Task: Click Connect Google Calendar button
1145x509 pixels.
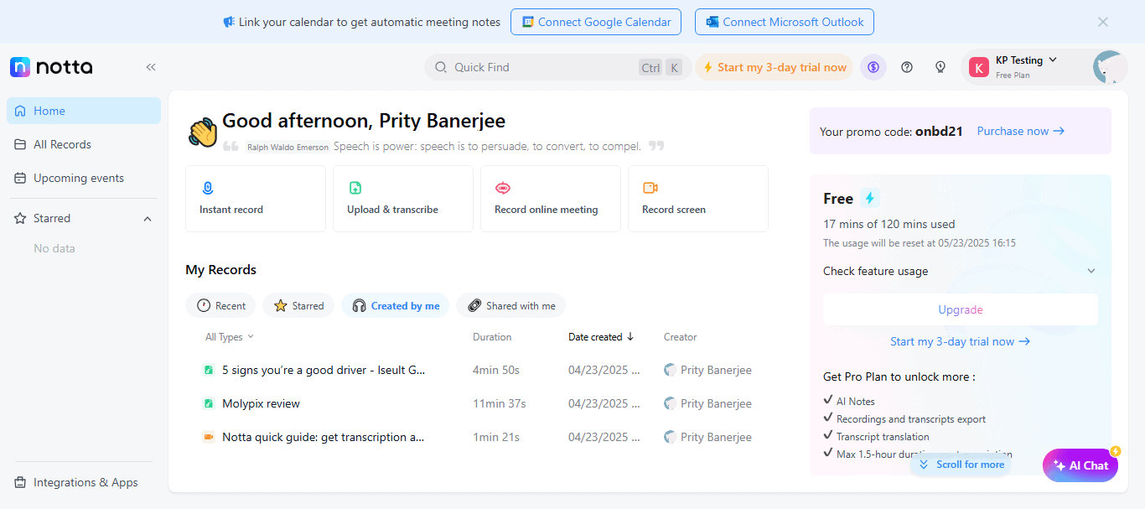Action: point(595,23)
